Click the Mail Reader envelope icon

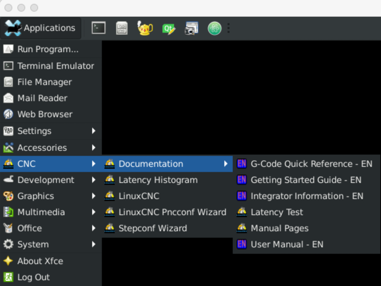pos(8,98)
